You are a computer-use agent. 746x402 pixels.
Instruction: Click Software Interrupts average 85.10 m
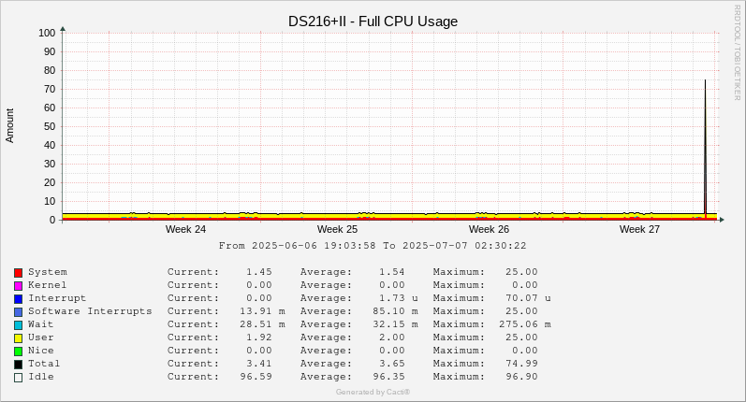(395, 311)
